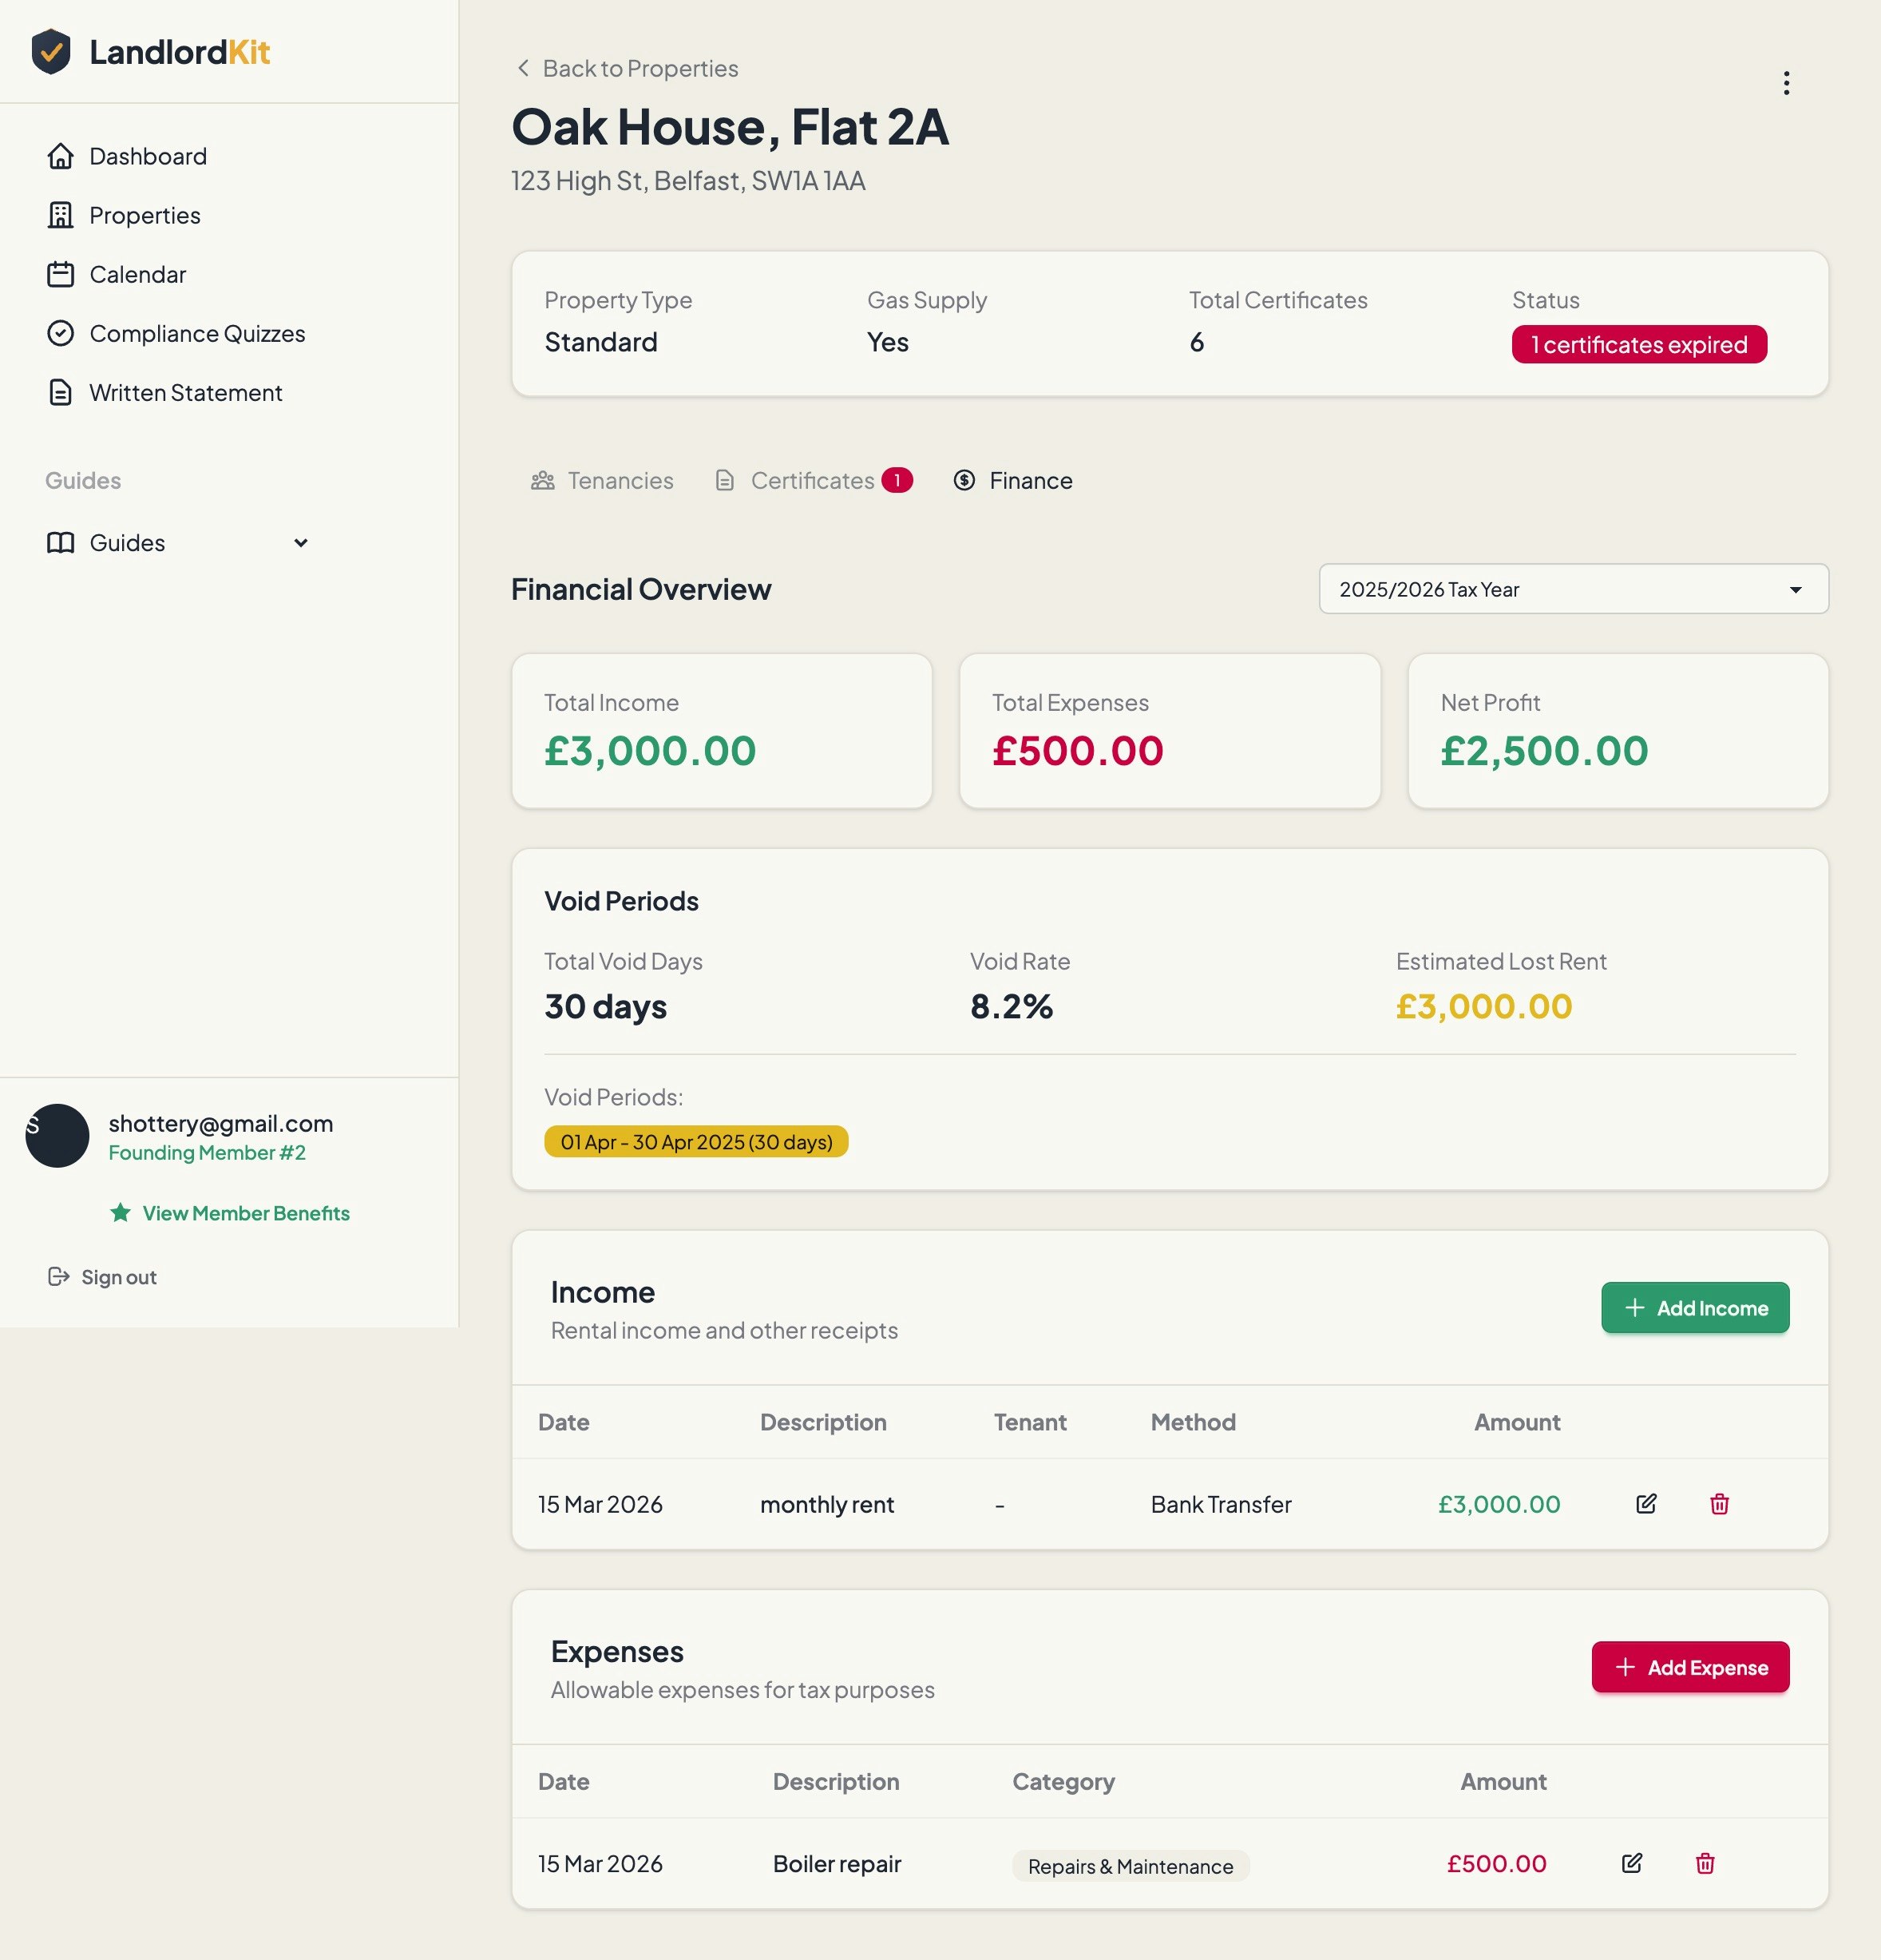Expand the Guides section chevron
The width and height of the screenshot is (1881, 1960).
(301, 543)
